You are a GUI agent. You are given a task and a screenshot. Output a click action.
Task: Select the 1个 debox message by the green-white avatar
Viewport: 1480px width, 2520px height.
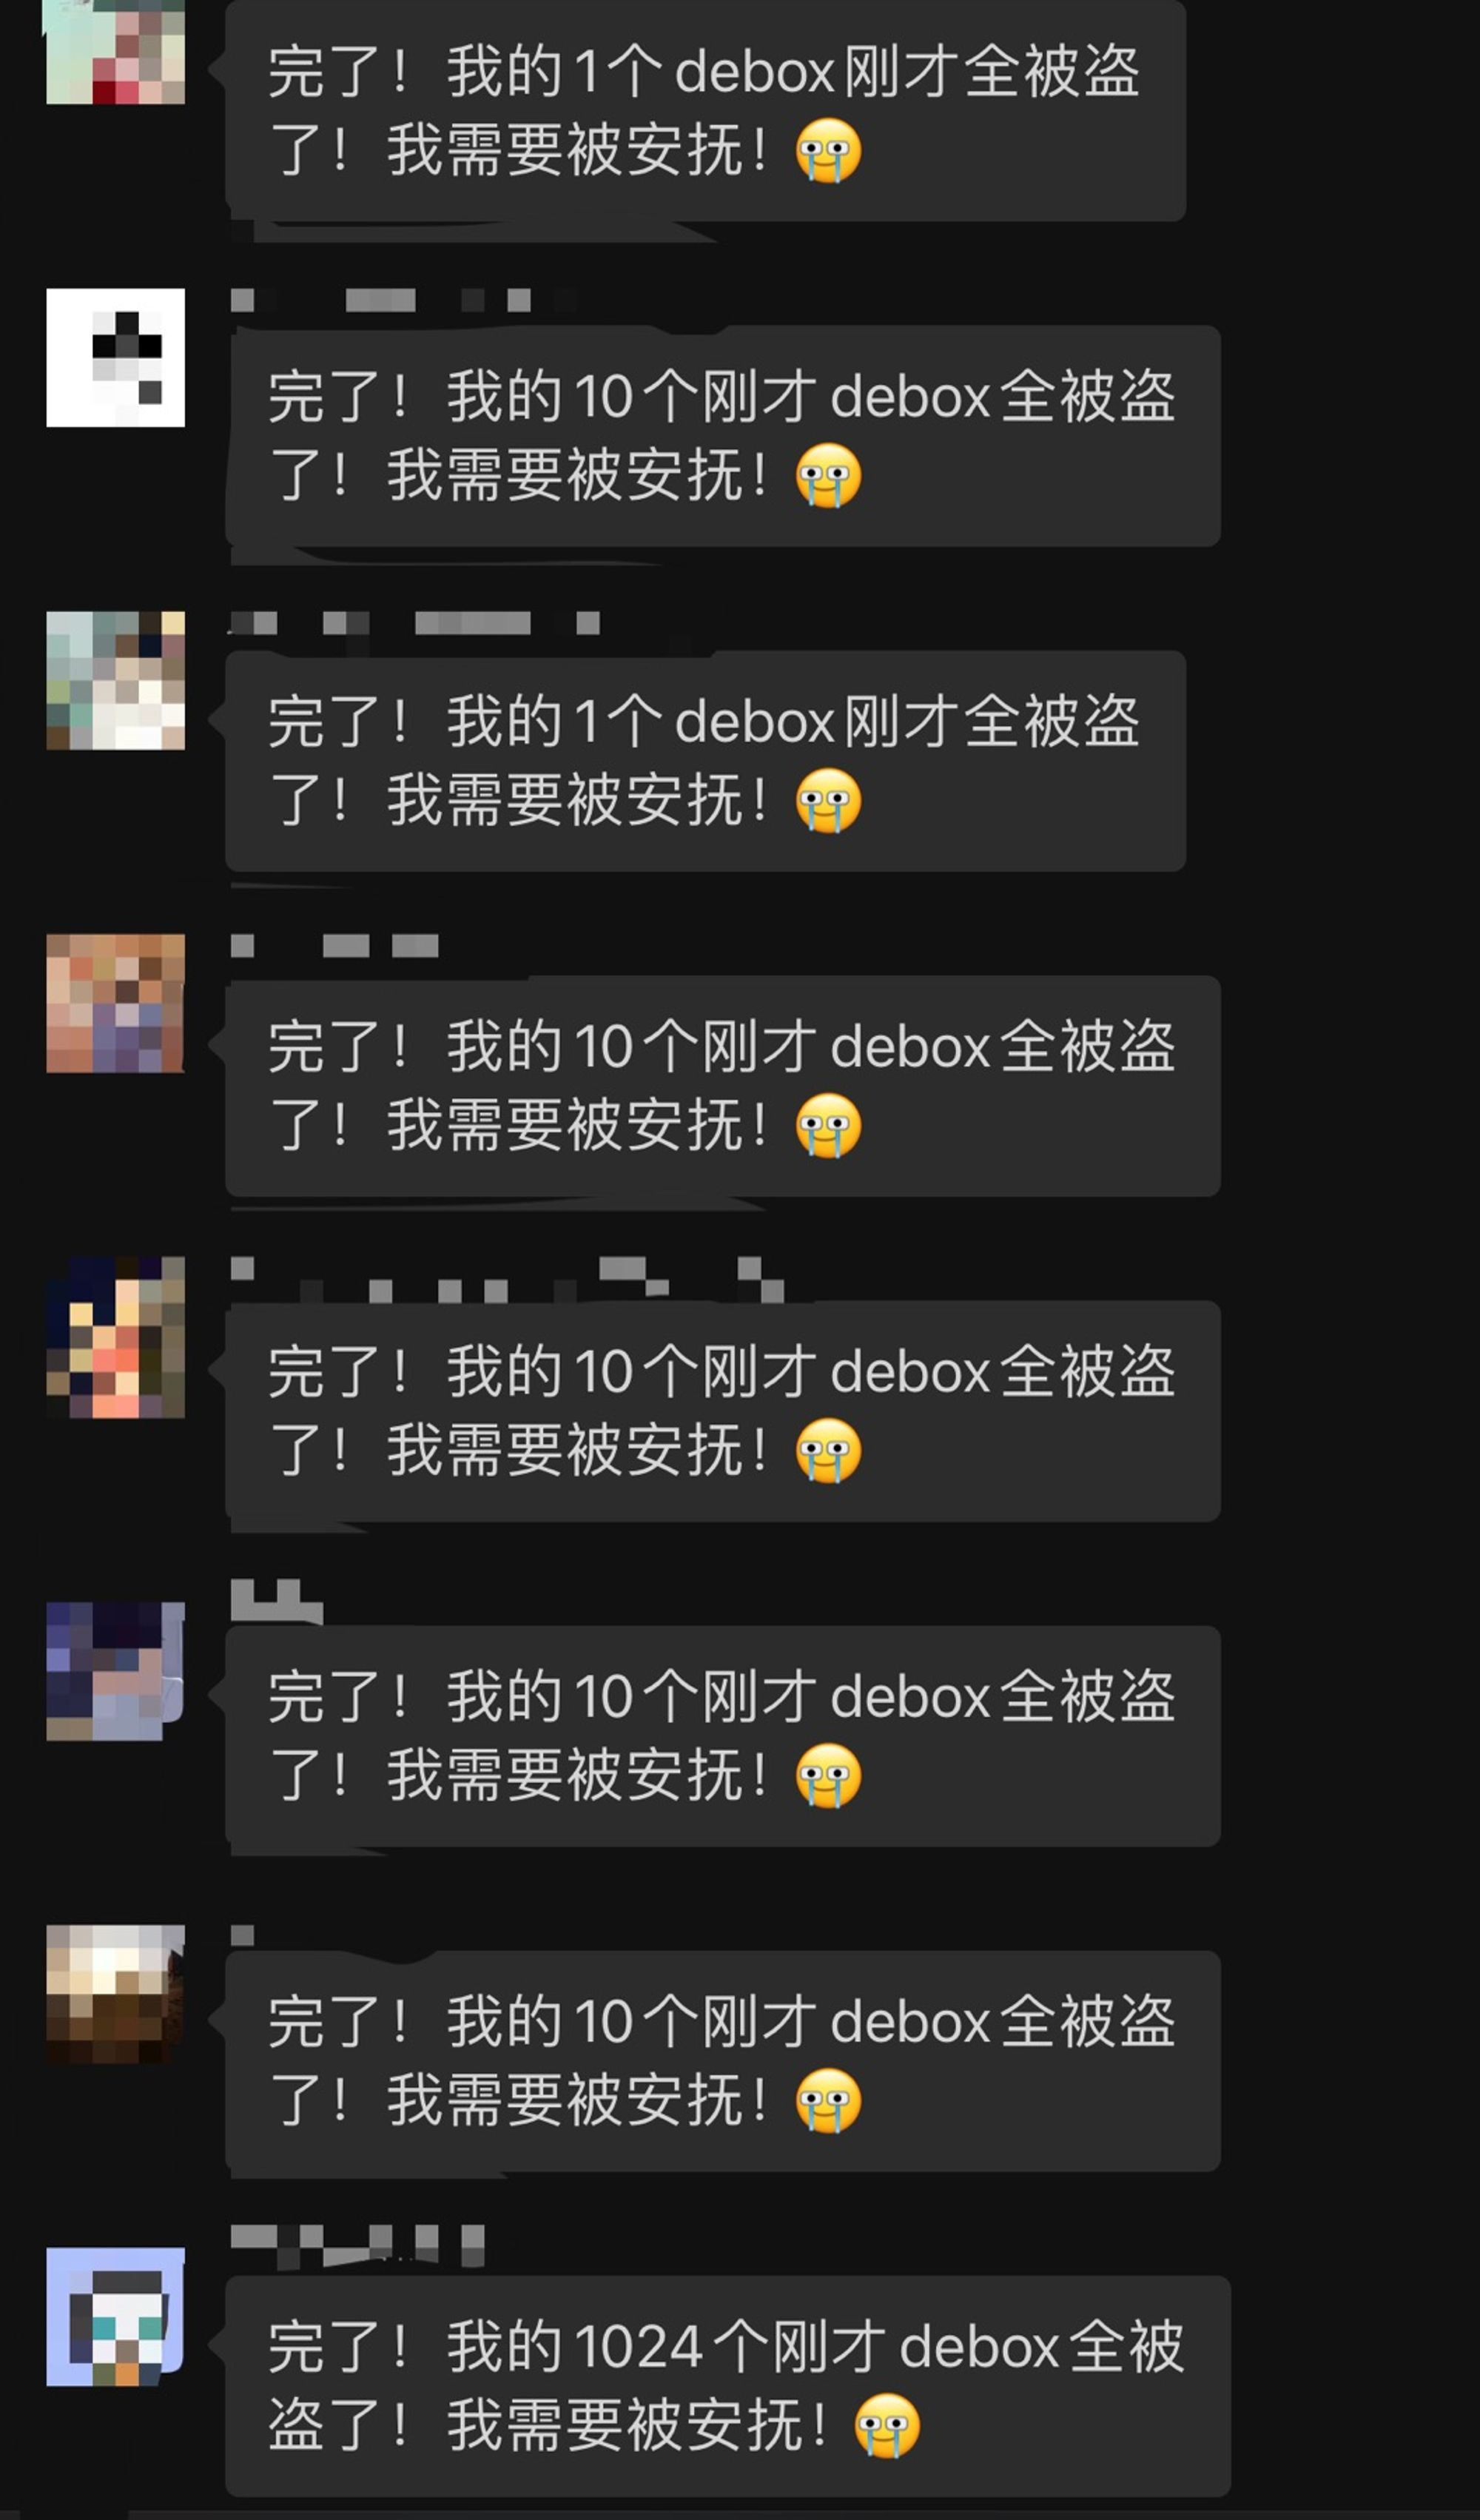[706, 761]
